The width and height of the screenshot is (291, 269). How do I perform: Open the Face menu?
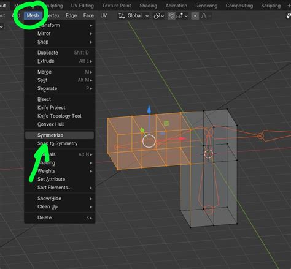[88, 16]
